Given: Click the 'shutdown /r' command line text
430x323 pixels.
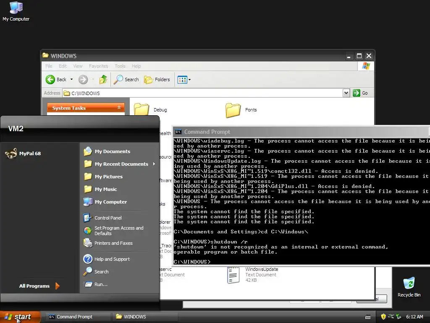Looking at the screenshot, I should click(229, 242).
